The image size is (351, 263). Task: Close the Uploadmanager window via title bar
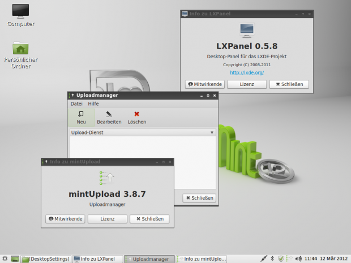pyautogui.click(x=215, y=96)
